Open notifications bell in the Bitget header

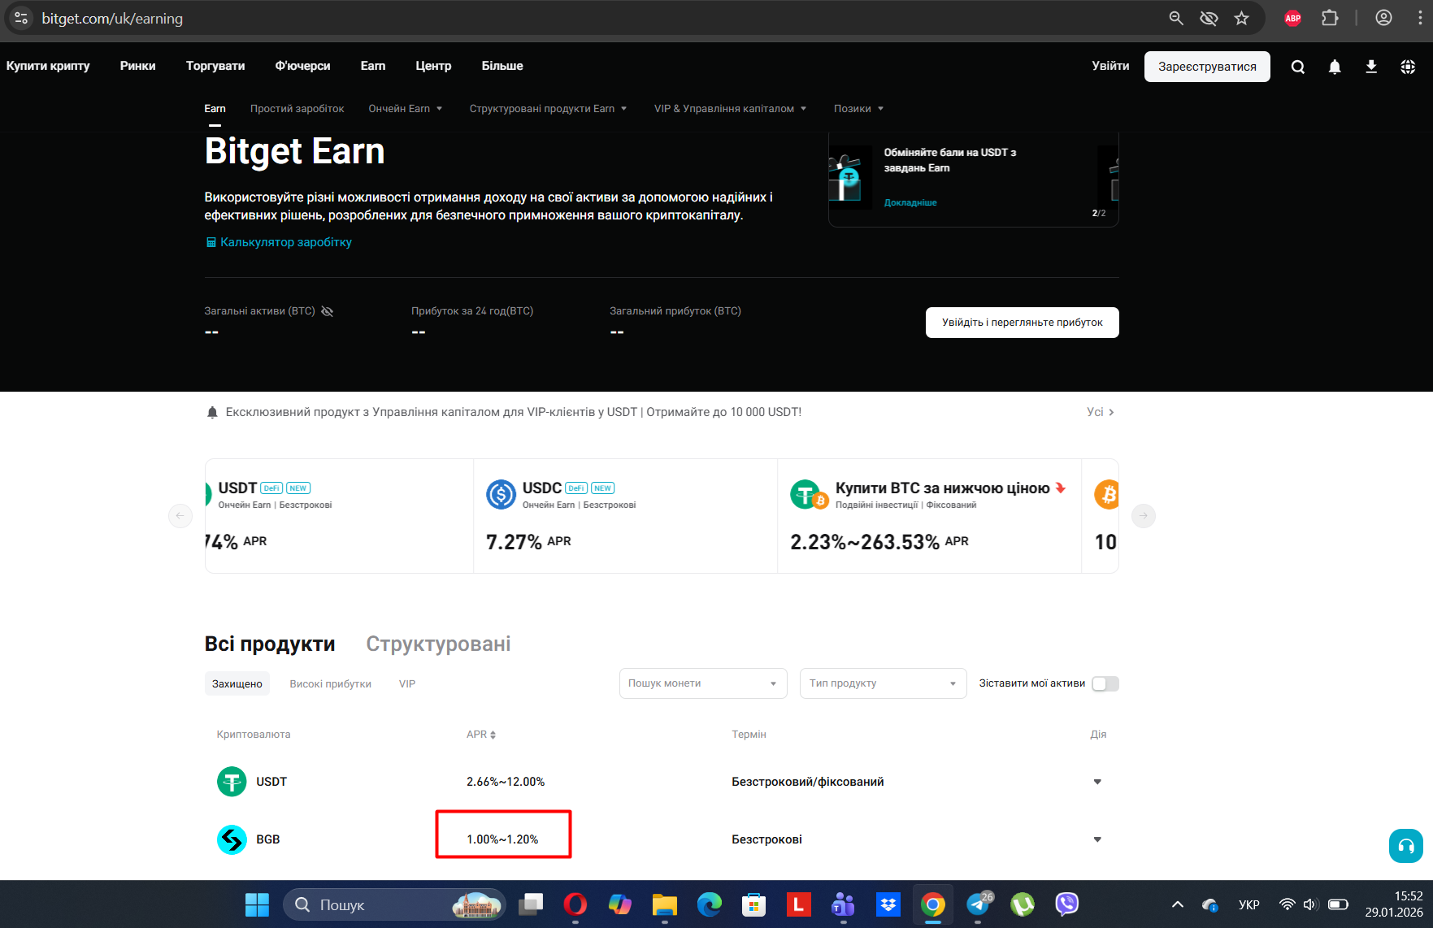[x=1335, y=67]
